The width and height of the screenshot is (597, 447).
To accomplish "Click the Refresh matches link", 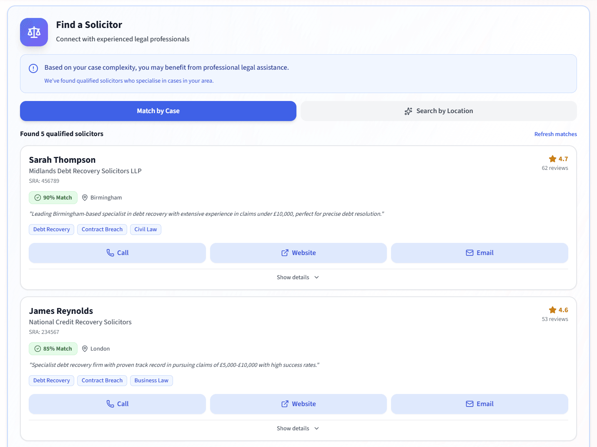I will 555,134.
